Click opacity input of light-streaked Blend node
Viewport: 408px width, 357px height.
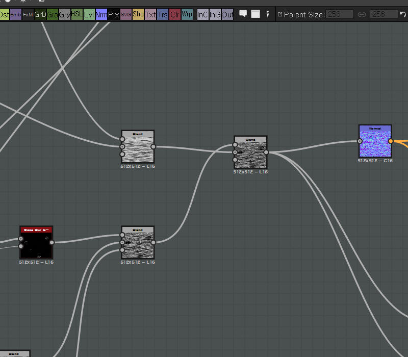tap(122, 155)
